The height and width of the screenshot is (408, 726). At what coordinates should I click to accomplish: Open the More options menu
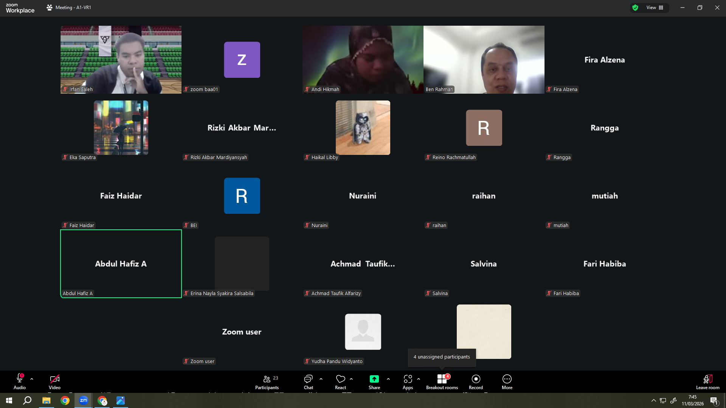click(x=507, y=382)
